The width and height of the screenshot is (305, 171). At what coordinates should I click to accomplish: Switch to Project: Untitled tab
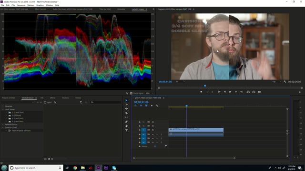9,98
